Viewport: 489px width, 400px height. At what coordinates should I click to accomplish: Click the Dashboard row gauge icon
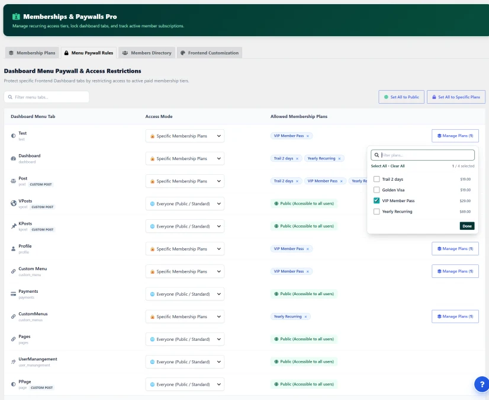click(x=13, y=158)
